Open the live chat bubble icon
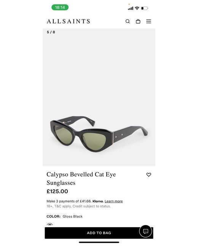Image resolution: width=198 pixels, height=247 pixels. (145, 231)
